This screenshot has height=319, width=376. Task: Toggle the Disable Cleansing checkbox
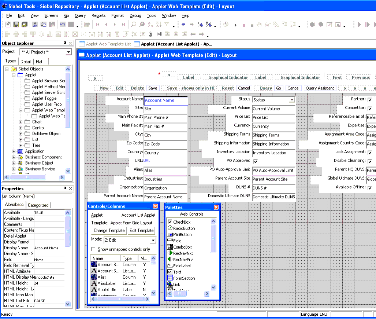(x=370, y=161)
